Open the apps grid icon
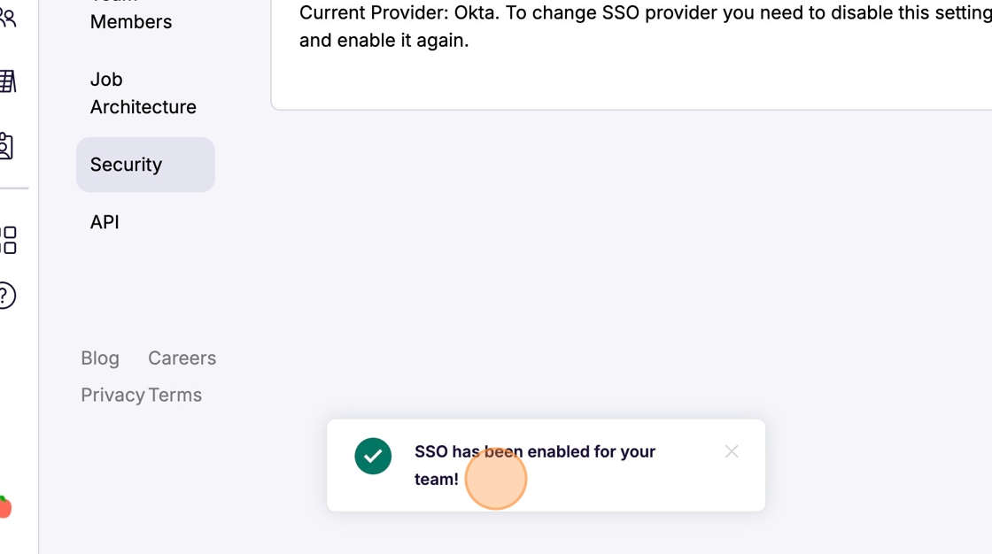Viewport: 992px width, 554px height. (x=8, y=240)
